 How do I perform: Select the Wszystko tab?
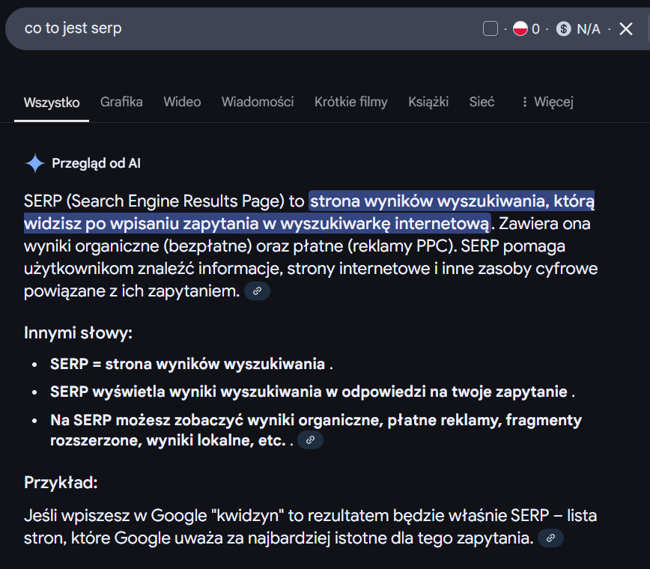(52, 102)
